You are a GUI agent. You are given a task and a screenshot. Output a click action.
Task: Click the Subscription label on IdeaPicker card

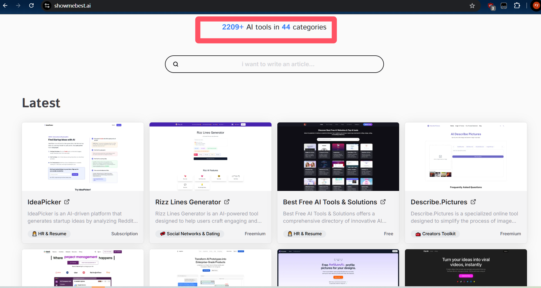[124, 234]
